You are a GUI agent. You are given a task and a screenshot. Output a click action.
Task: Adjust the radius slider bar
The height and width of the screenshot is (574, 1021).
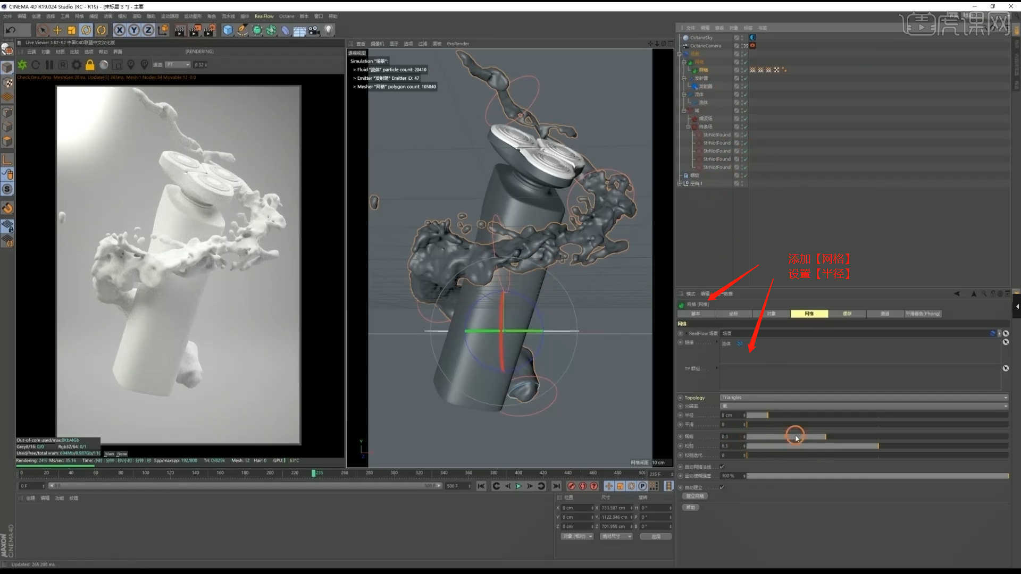point(877,415)
